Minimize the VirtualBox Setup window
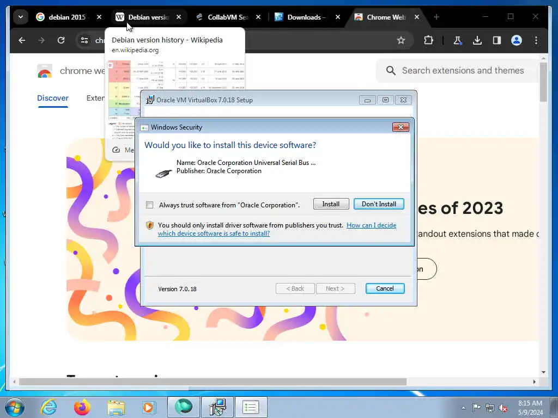Screen dimensions: 558x418 pyautogui.click(x=367, y=100)
